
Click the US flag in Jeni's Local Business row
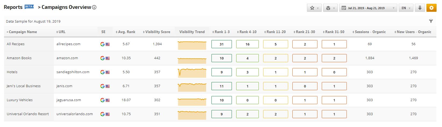(x=108, y=86)
